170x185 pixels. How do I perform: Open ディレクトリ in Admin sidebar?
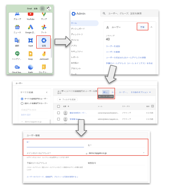pyautogui.click(x=77, y=34)
